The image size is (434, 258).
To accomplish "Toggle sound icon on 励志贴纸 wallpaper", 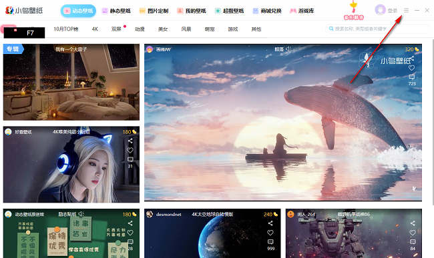I will point(81,214).
